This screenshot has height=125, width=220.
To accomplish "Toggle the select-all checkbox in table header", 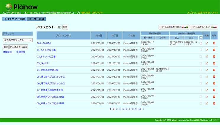I will pos(201,38).
